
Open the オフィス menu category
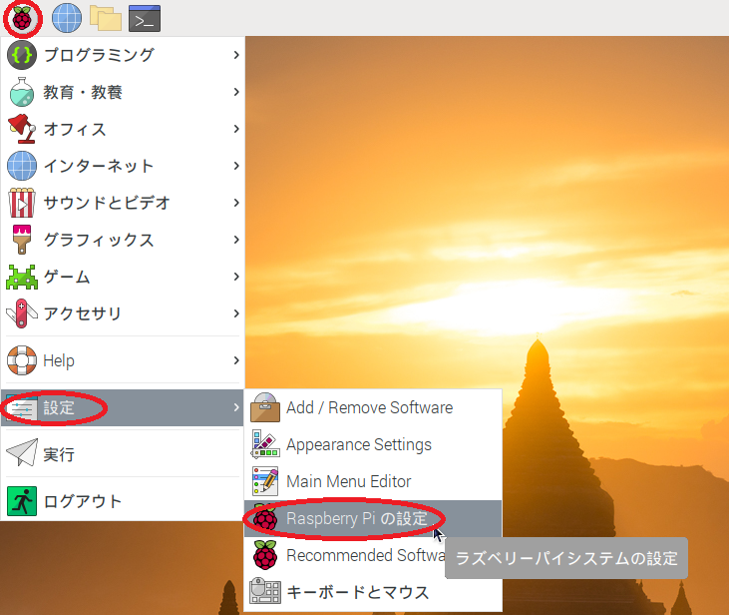pyautogui.click(x=75, y=129)
